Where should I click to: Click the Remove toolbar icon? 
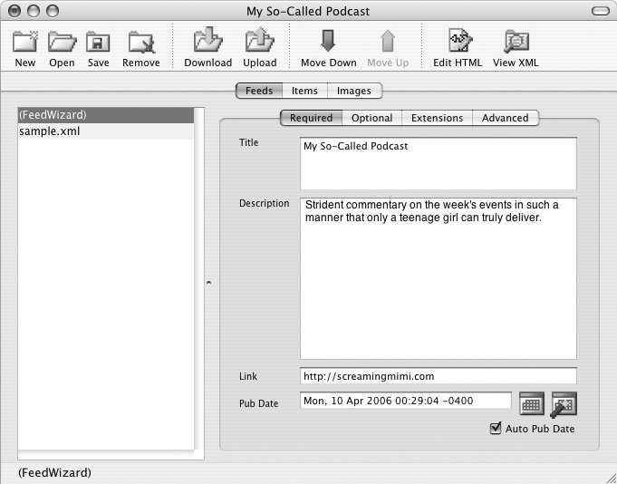tap(140, 43)
